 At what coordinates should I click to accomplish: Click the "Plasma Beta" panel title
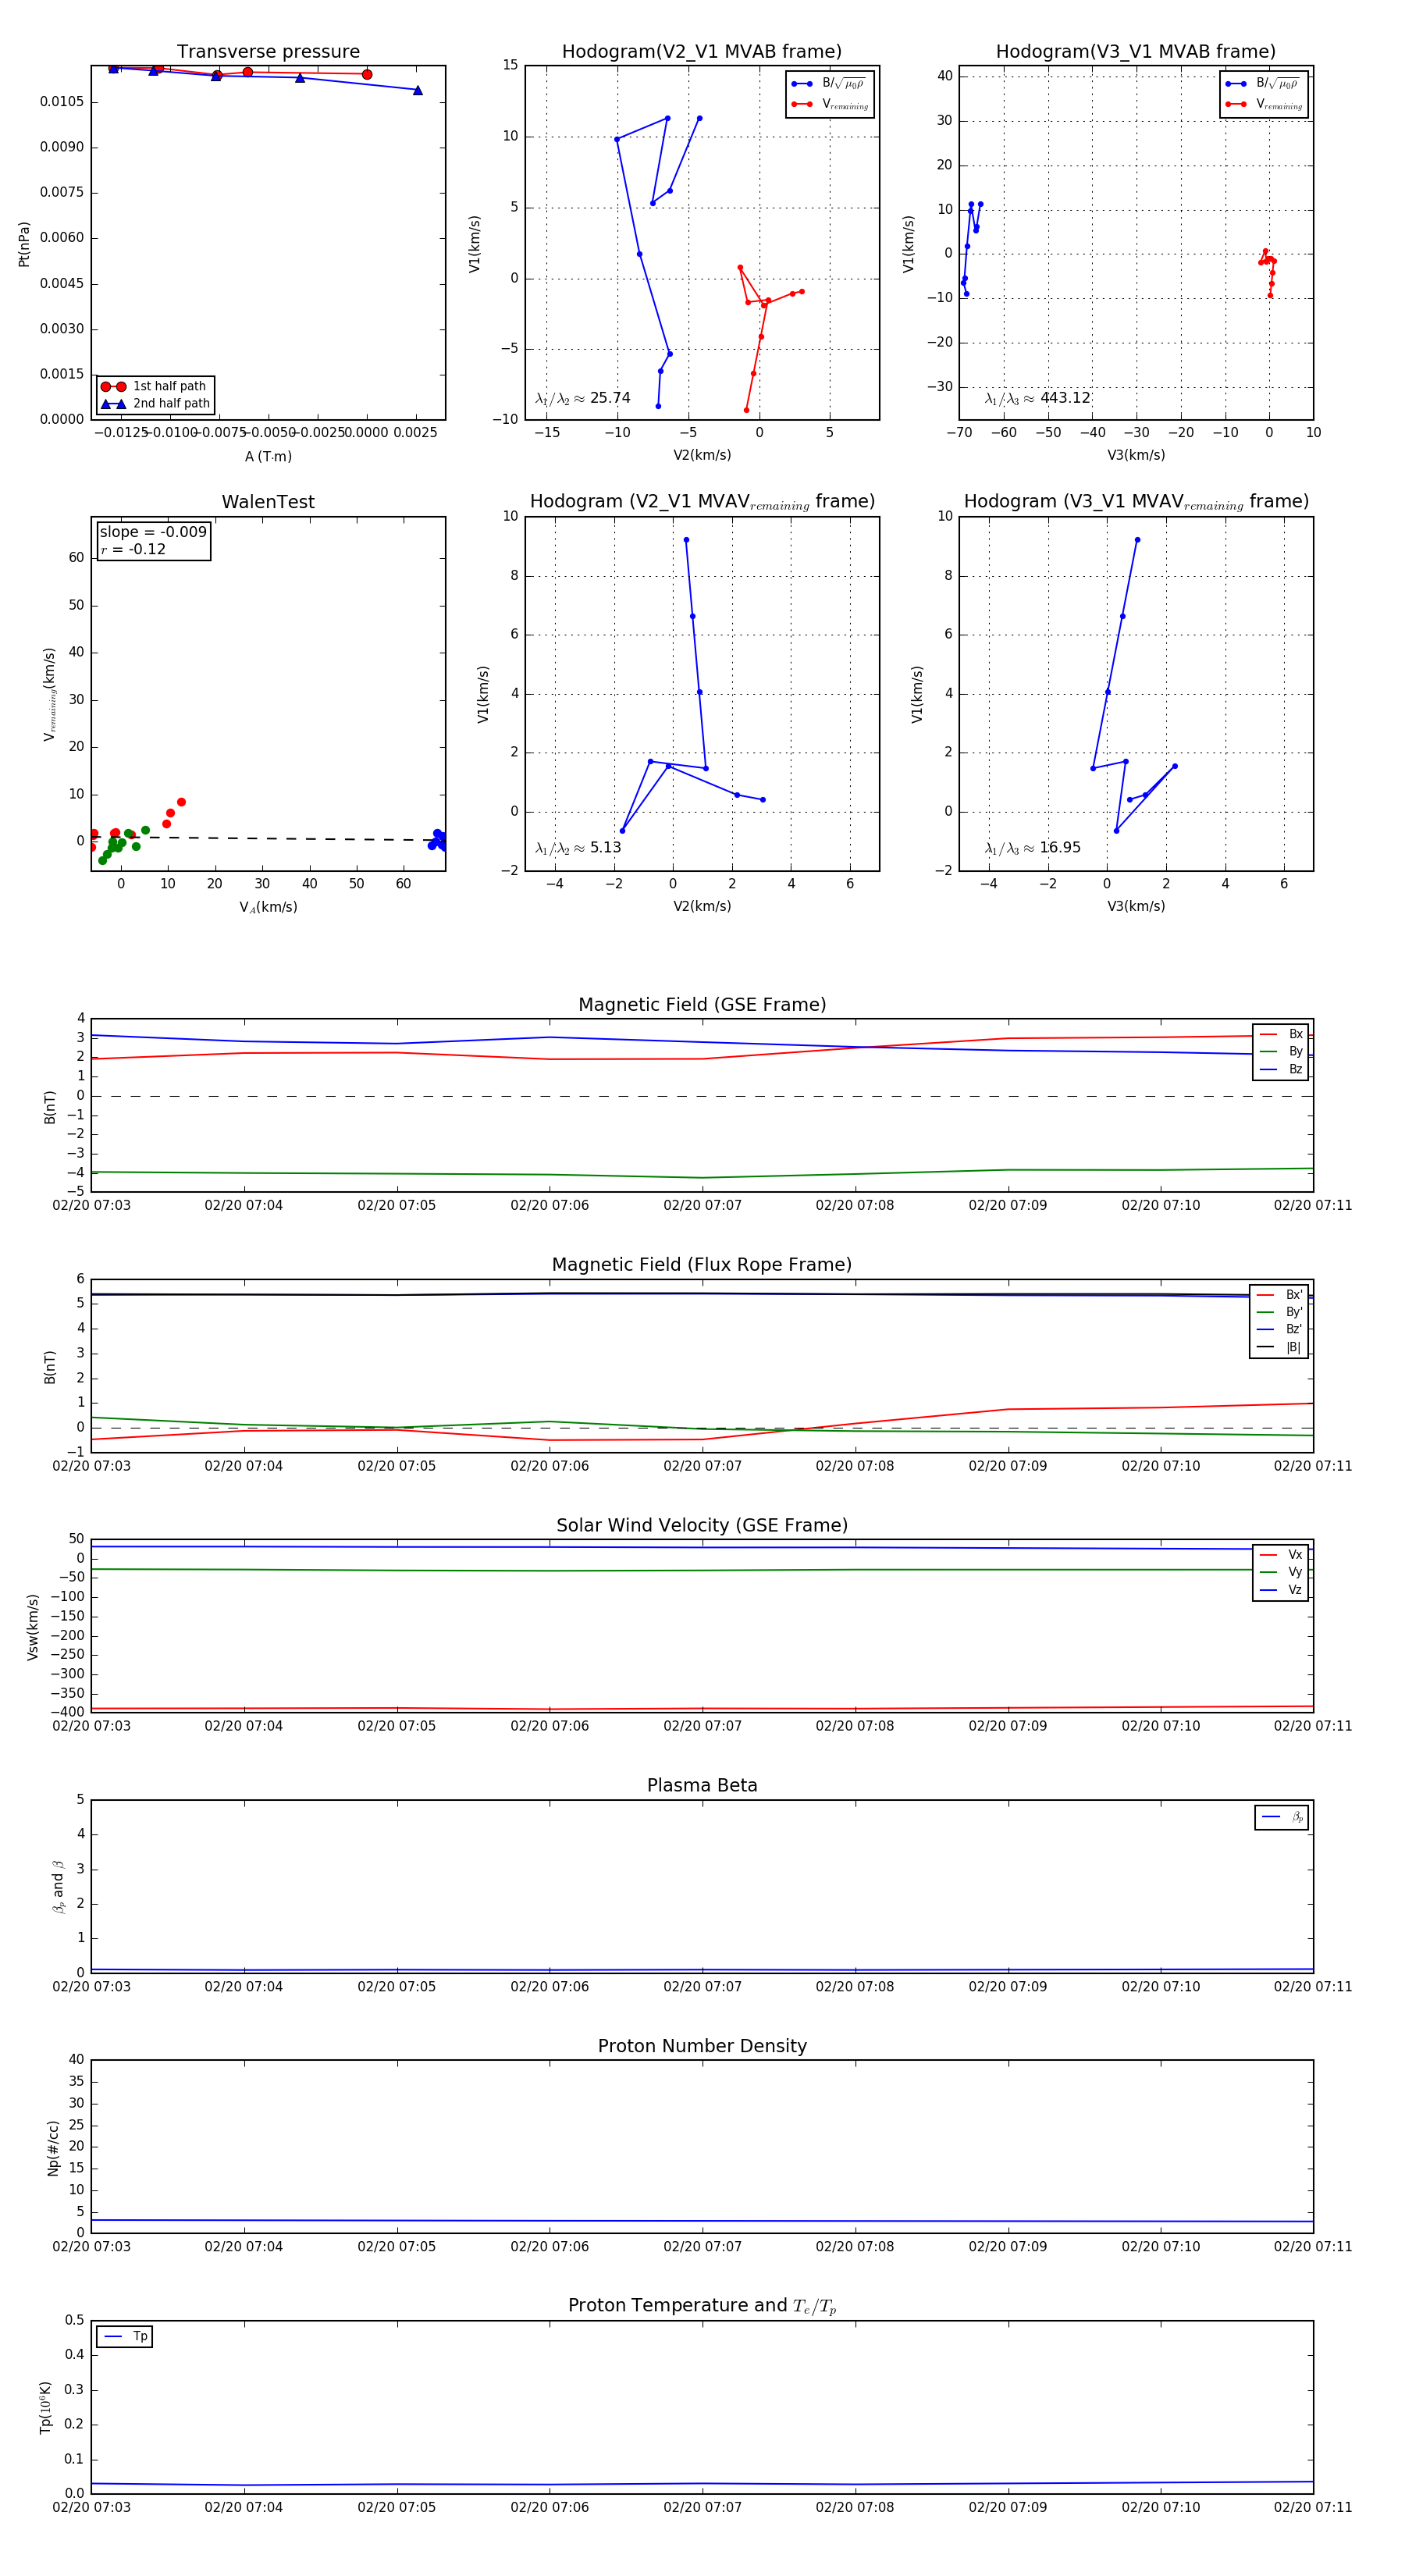point(702,1785)
